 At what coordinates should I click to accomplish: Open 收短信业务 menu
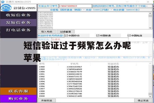(18, 15)
